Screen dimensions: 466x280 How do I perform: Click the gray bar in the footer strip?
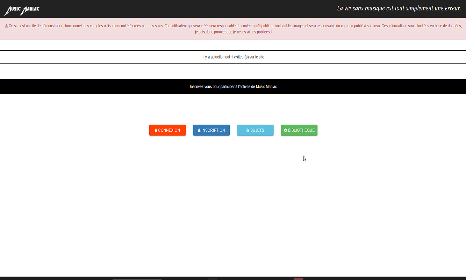pos(137,279)
